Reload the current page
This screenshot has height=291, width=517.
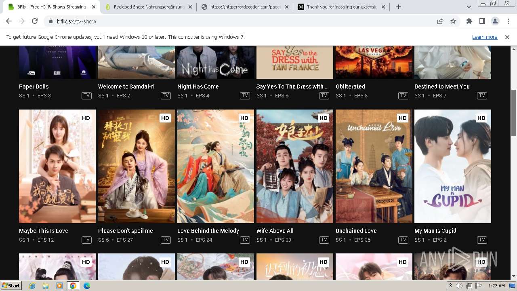[35, 21]
